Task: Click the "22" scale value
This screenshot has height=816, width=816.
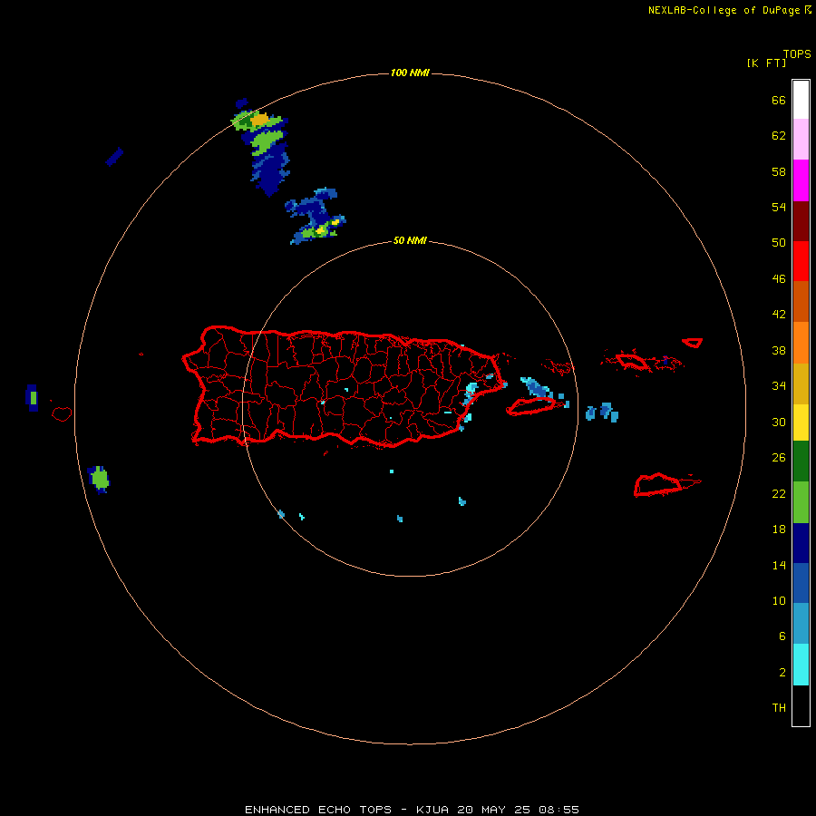Action: [x=779, y=493]
